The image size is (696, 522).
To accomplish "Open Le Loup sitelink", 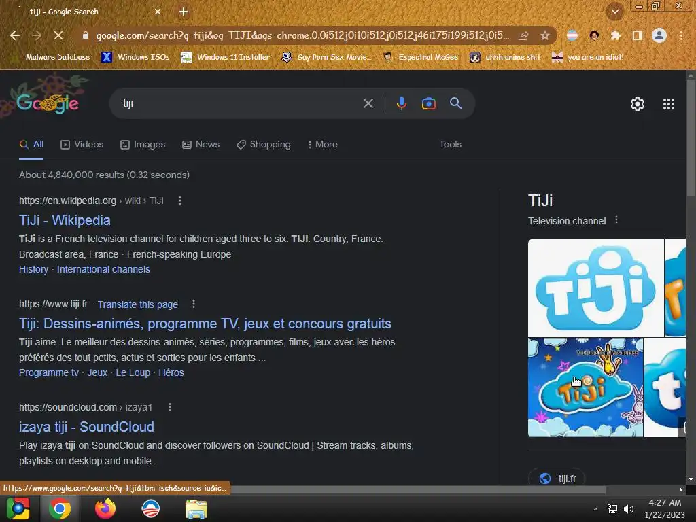I will (x=133, y=373).
